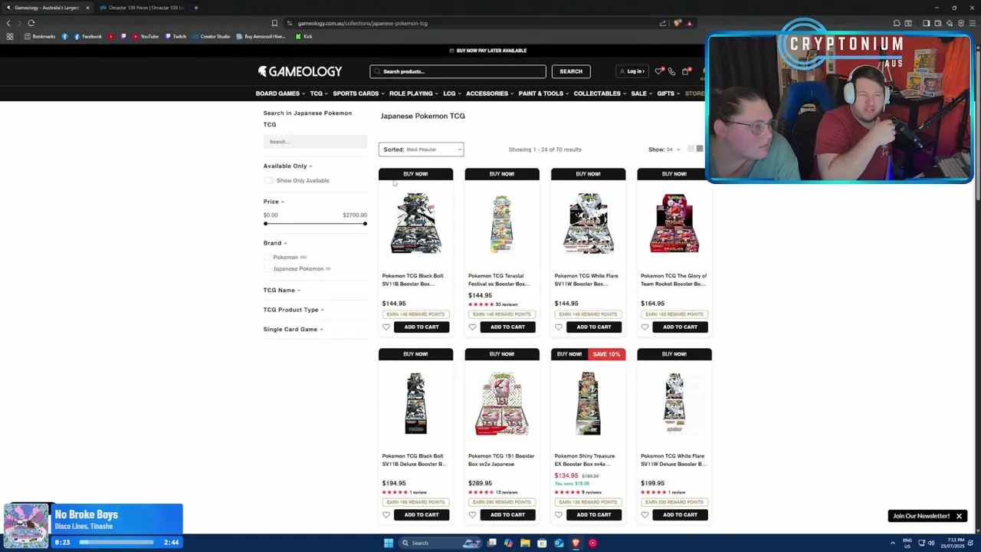Viewport: 981px width, 552px height.
Task: Open the Windows Start menu
Action: tap(389, 543)
